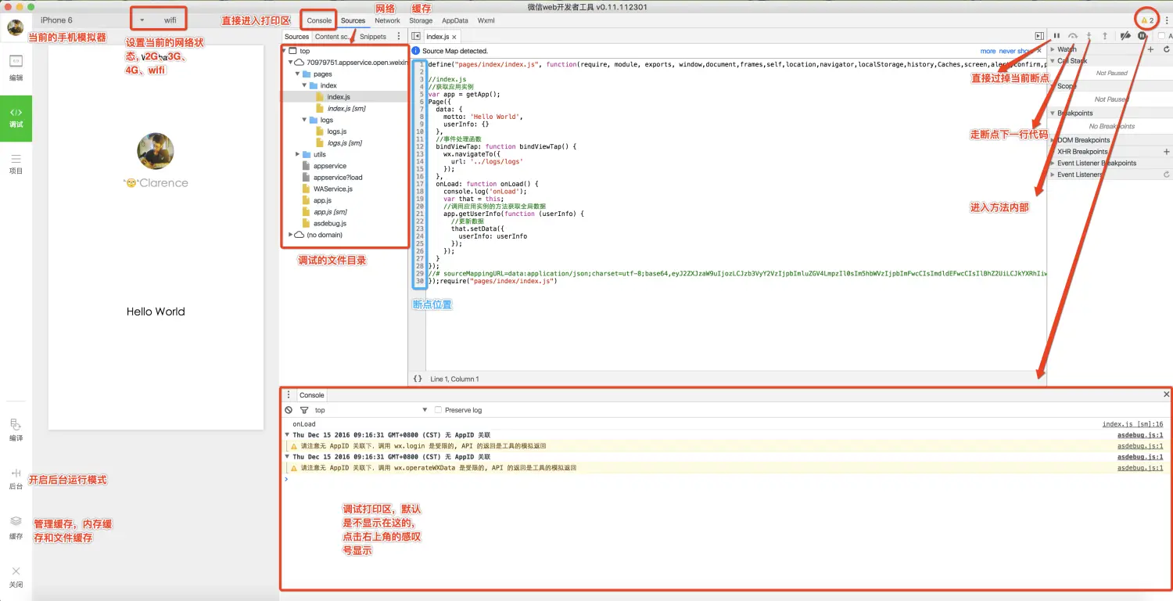Collapse the logs folder in file tree
This screenshot has height=601, width=1173.
(305, 120)
